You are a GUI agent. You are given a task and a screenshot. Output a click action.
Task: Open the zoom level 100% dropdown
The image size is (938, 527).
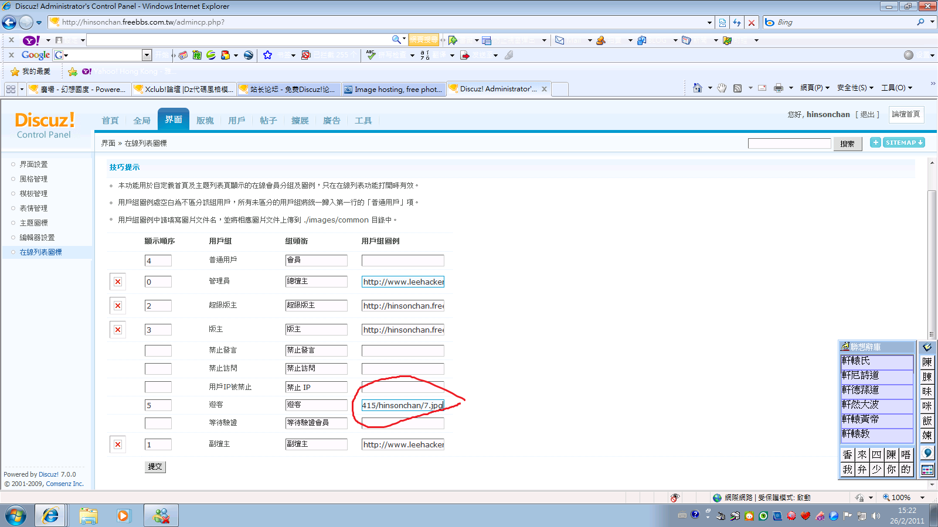click(922, 498)
